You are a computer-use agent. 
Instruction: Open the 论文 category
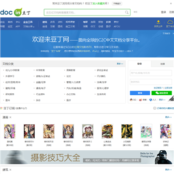coord(69,76)
